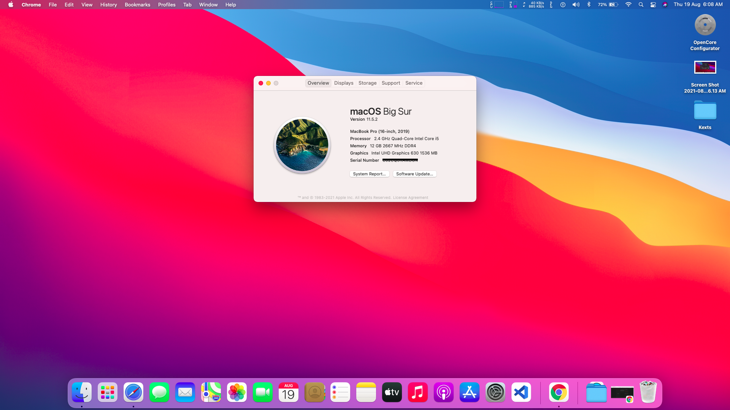The height and width of the screenshot is (410, 730).
Task: Open Visual Studio Code in Dock
Action: click(521, 392)
